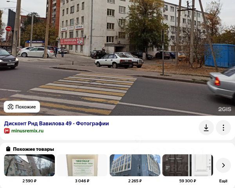This screenshot has height=188, width=235.
Task: Show next similar products with chevron arrow
Action: tap(223, 165)
